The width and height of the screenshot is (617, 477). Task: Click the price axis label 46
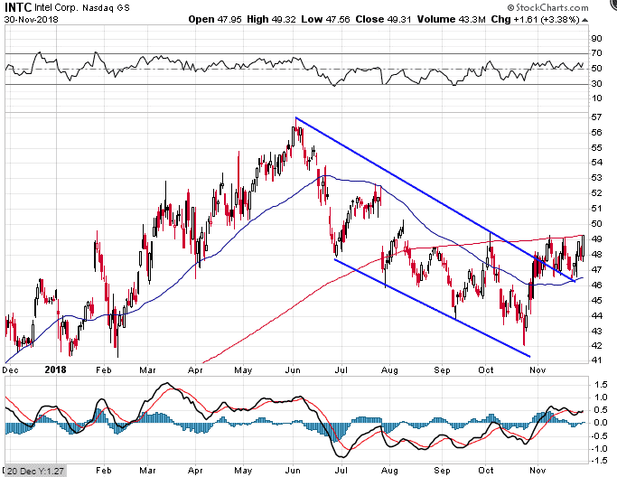coord(596,285)
